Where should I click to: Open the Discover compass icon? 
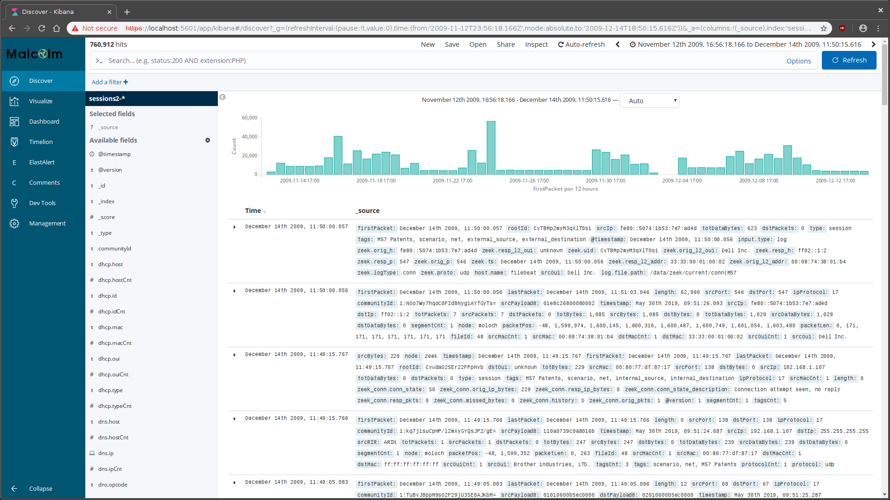(14, 81)
